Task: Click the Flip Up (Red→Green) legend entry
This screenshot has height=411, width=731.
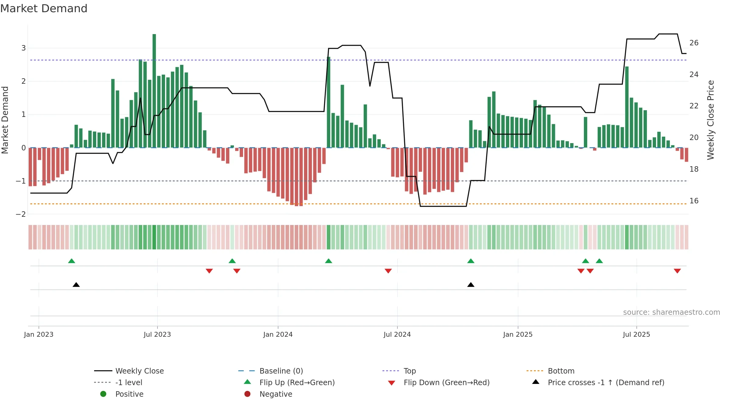Action: click(289, 382)
